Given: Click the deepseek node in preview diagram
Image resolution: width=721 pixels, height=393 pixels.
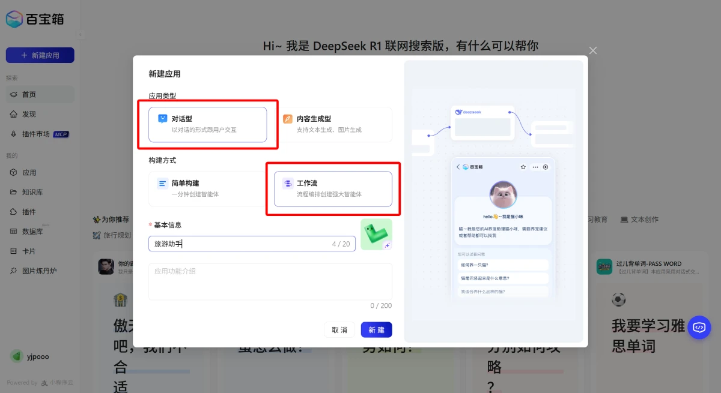Looking at the screenshot, I should 482,123.
